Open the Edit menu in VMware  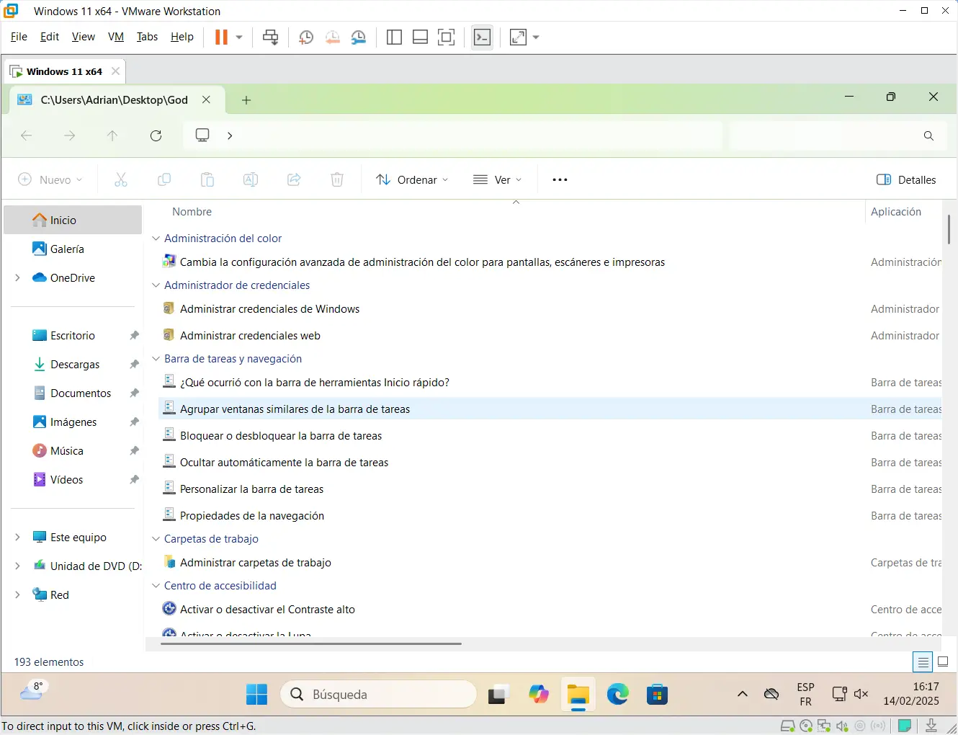50,37
